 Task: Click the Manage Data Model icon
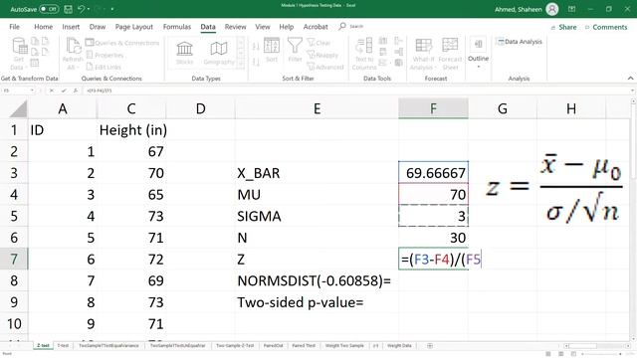pos(398,63)
